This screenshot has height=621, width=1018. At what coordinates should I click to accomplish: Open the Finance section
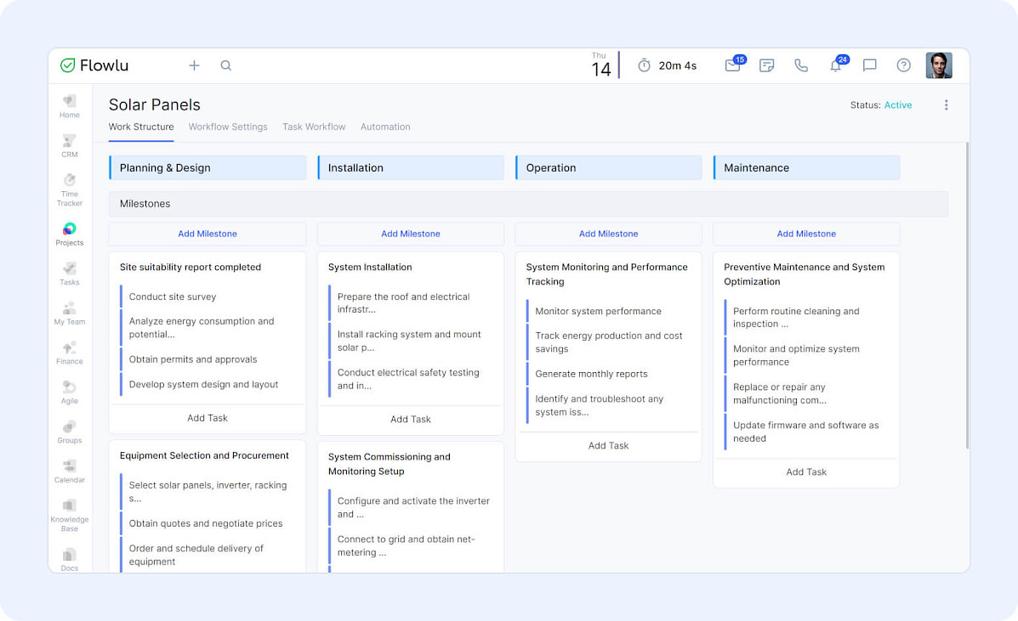69,350
